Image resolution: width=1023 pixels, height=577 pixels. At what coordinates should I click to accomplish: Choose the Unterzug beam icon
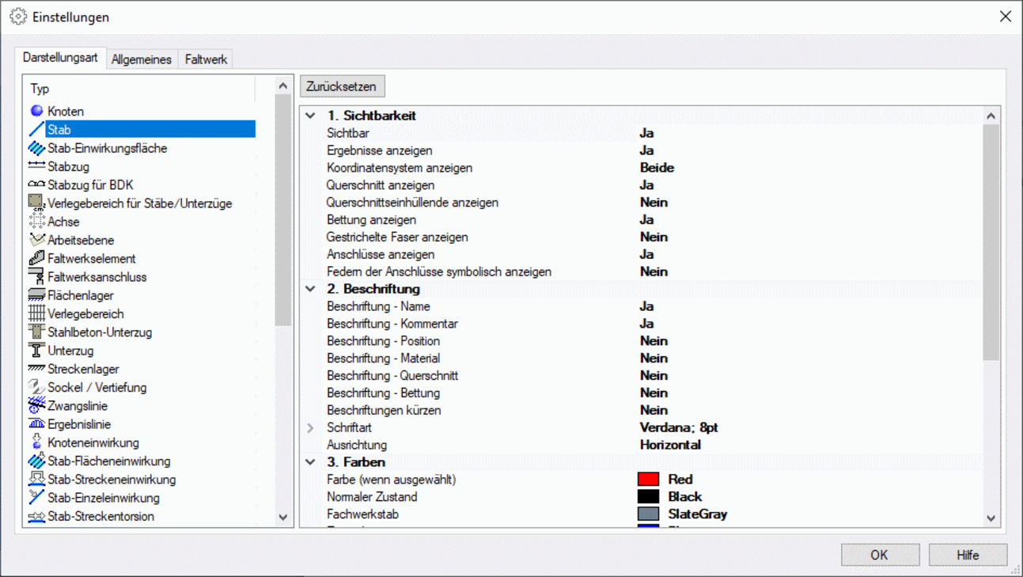coord(36,351)
